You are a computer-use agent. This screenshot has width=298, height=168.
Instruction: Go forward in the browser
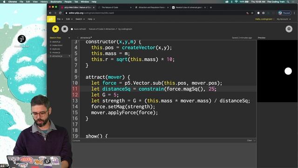[55, 13]
